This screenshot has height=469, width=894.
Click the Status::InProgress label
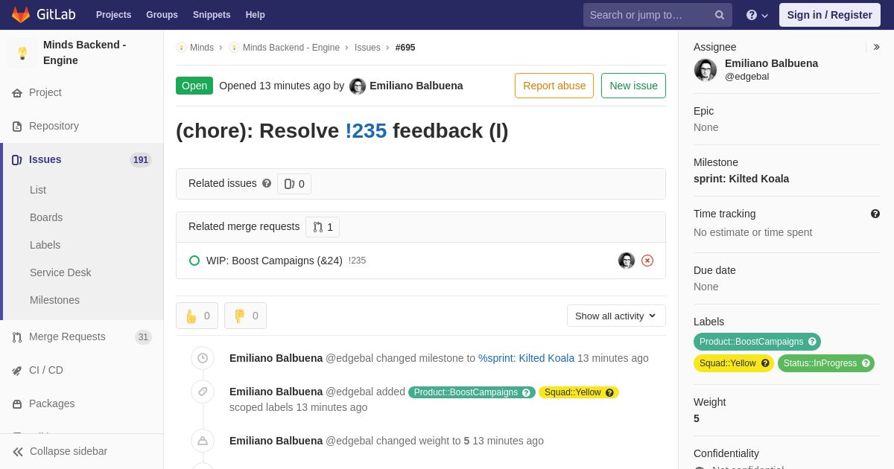tap(819, 363)
